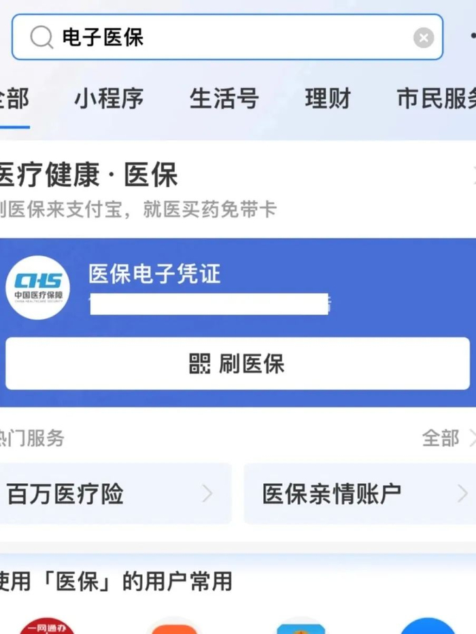Tap the search magnifier icon

(x=41, y=37)
